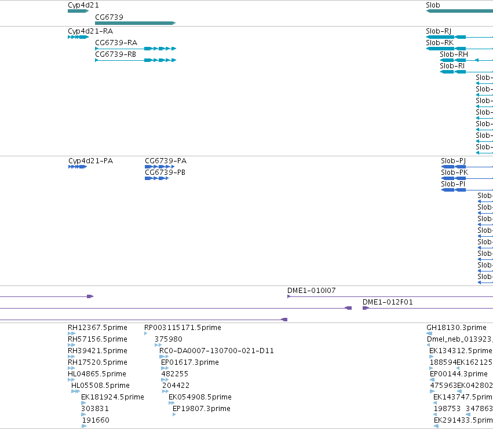Click the RH57156.5prime EST label

pyautogui.click(x=97, y=339)
